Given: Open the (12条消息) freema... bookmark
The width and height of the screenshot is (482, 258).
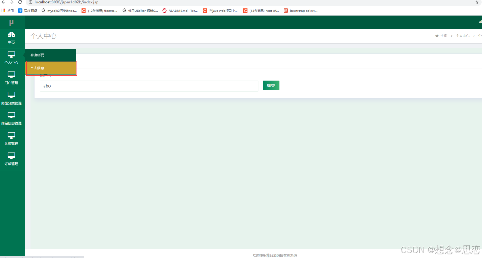Looking at the screenshot, I should click(99, 11).
